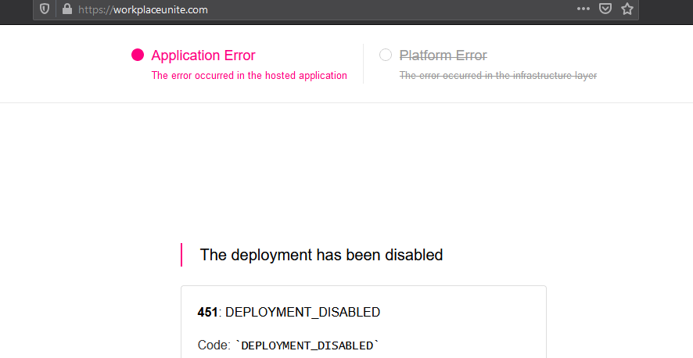Screen dimensions: 693x358
Task: Open the tracking protection shield icon
Action: tap(45, 9)
